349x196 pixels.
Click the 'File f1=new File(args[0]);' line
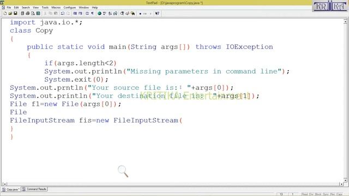pyautogui.click(x=65, y=104)
